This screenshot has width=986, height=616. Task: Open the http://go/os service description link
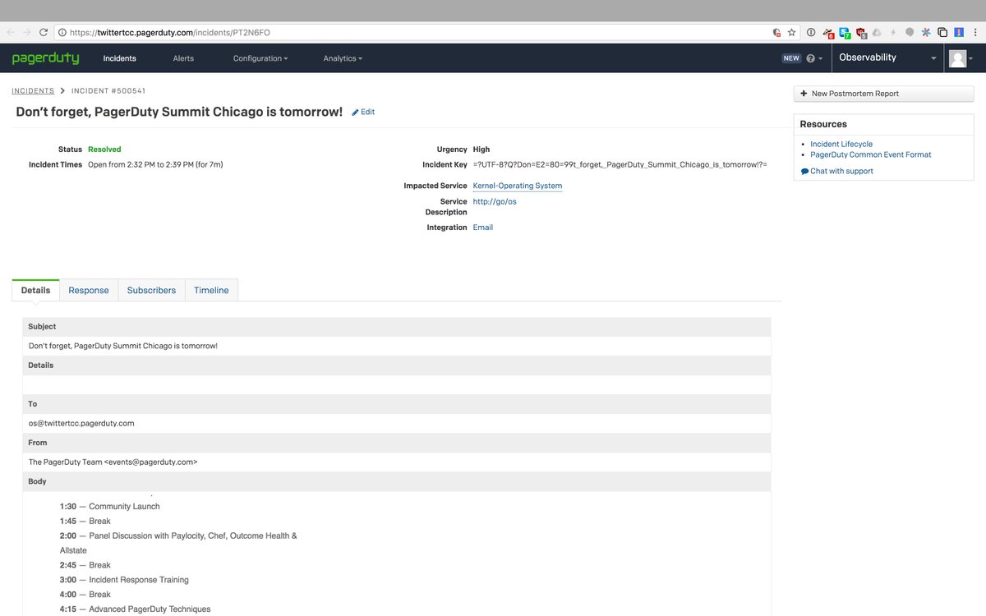(495, 201)
